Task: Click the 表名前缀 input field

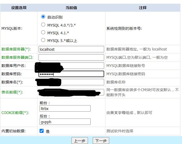Action: [71, 92]
